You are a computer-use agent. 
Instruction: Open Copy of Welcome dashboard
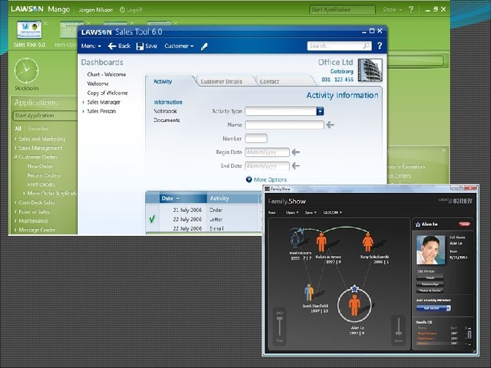(108, 93)
